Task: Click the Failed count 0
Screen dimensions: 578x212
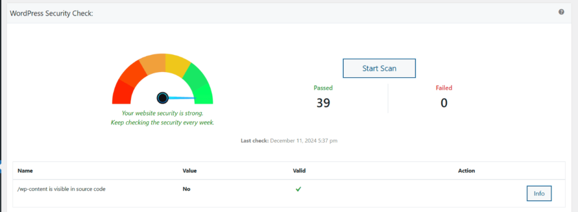Action: (x=444, y=103)
